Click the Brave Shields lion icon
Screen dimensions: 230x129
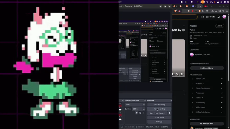point(175,11)
